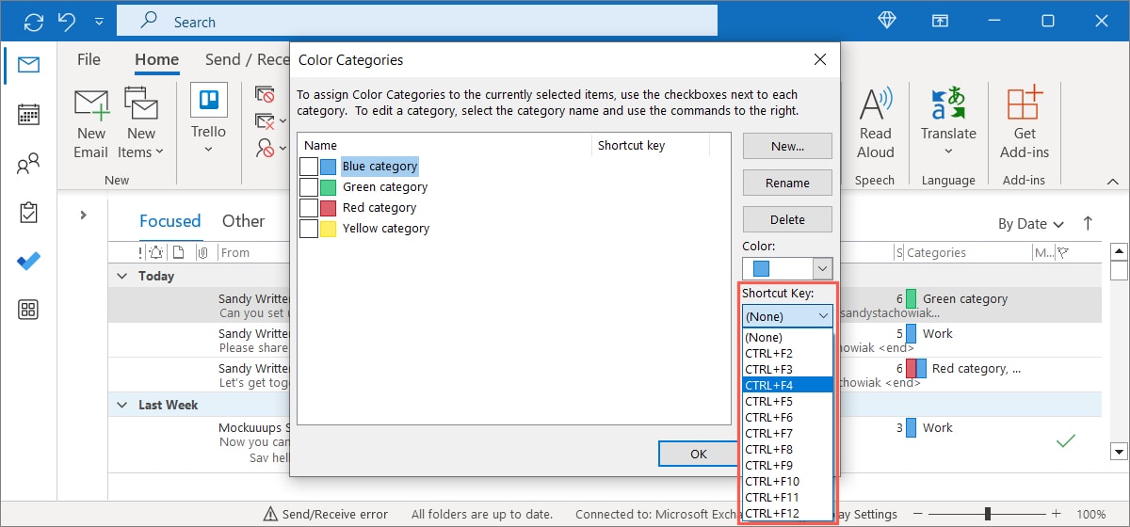Viewport: 1130px width, 527px height.
Task: Switch to the Send / Receive tab
Action: [x=248, y=59]
